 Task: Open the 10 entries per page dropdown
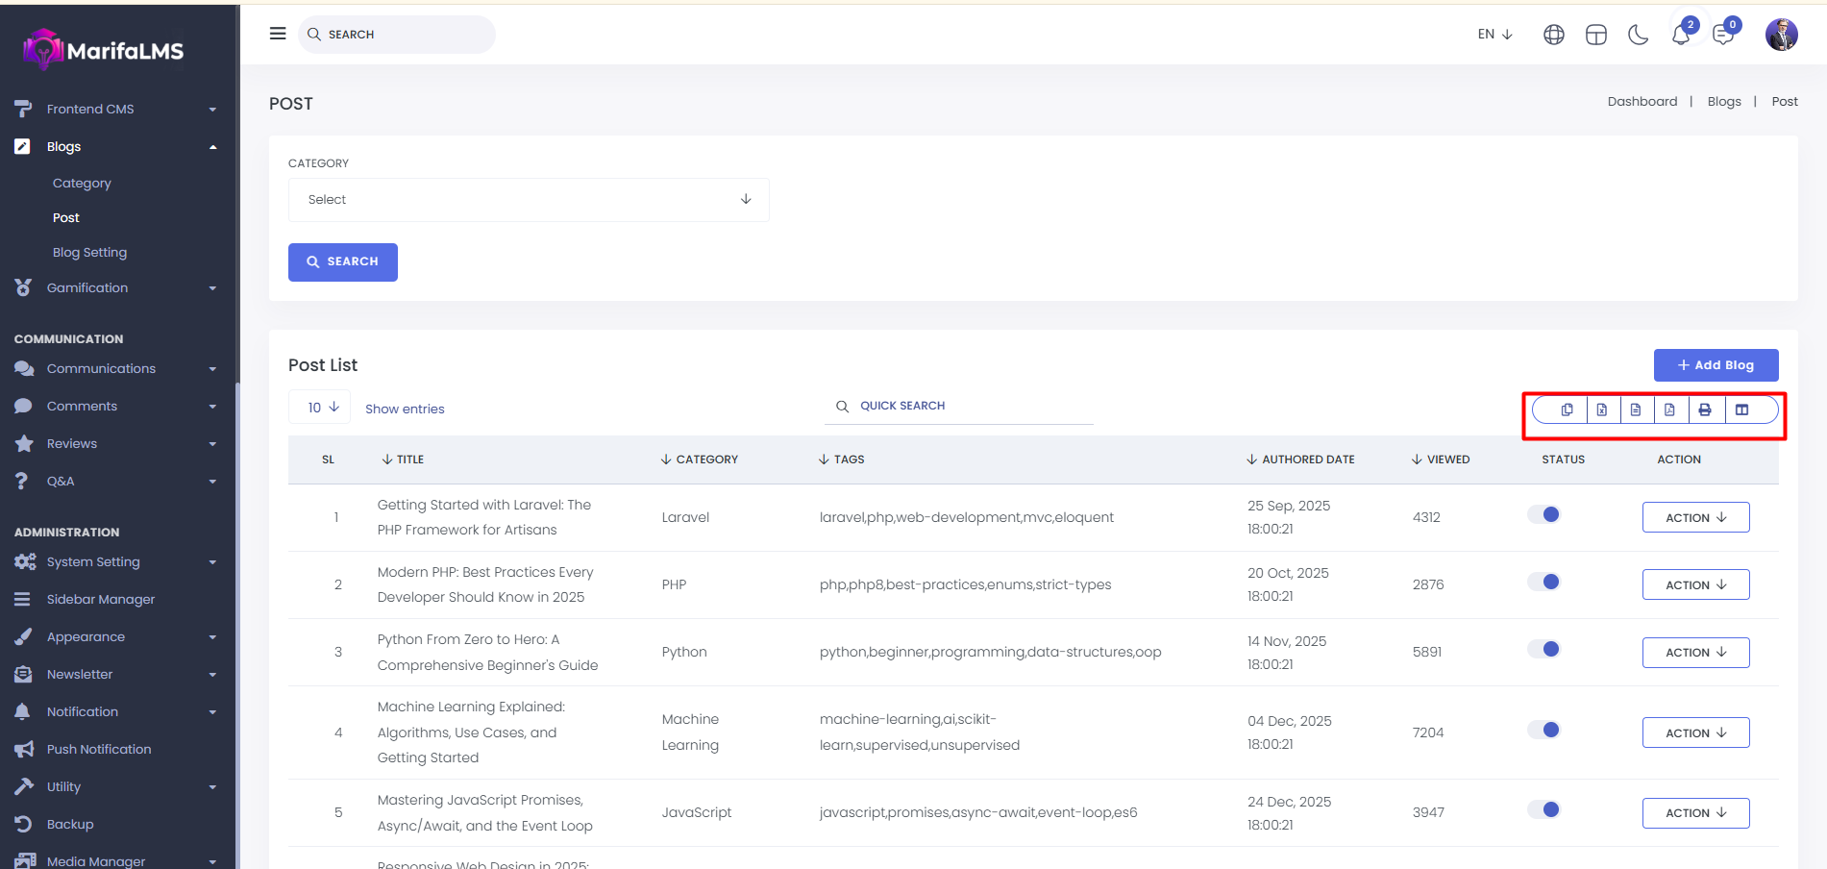321,408
